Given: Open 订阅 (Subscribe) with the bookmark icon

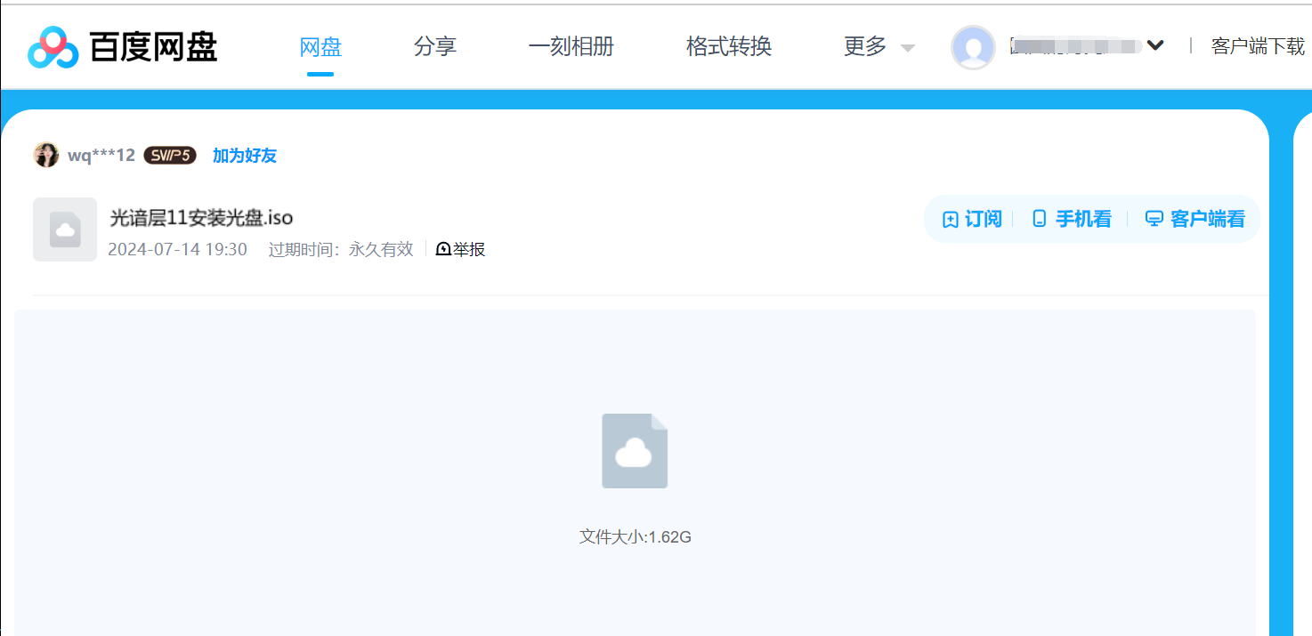Looking at the screenshot, I should click(x=949, y=219).
